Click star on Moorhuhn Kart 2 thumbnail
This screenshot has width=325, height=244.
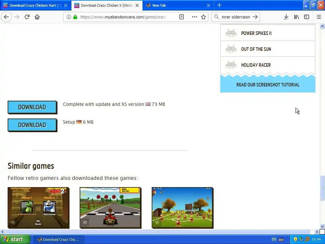(13, 222)
